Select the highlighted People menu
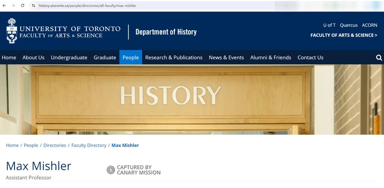384x188 pixels. (x=131, y=58)
